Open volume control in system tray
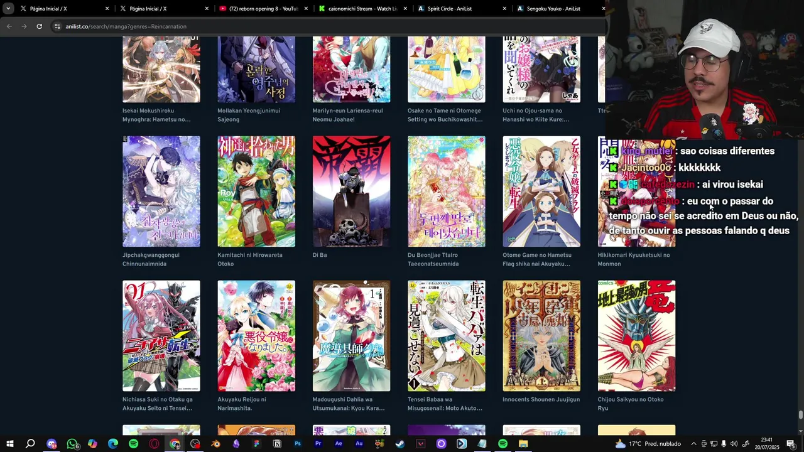Screen dimensions: 804x452 point(734,444)
